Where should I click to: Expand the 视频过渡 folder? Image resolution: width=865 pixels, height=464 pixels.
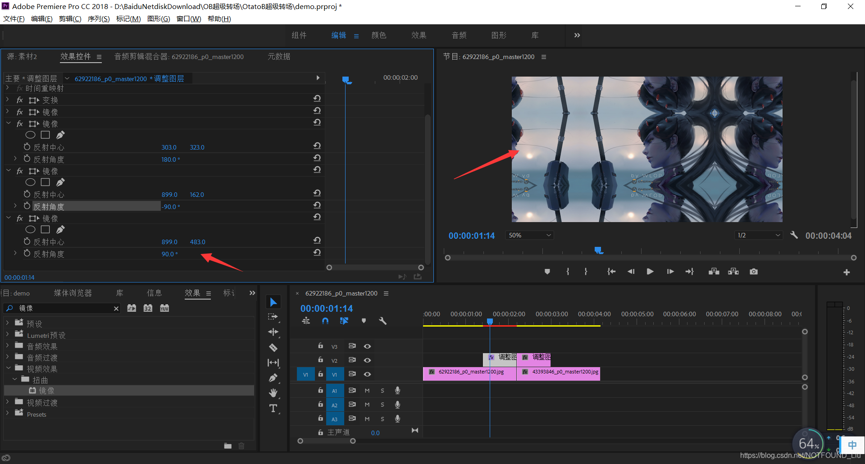[8, 402]
